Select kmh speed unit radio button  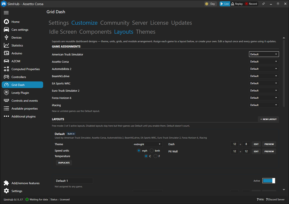[x=152, y=151]
